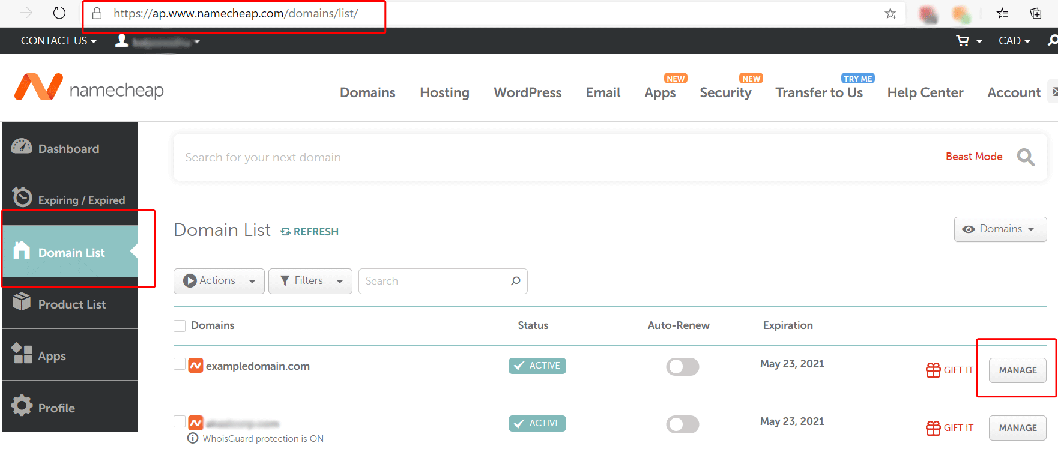Check the second domain row checkbox

pos(180,421)
